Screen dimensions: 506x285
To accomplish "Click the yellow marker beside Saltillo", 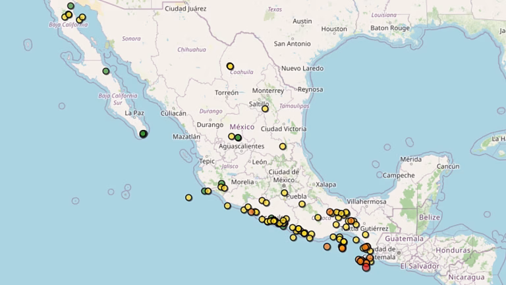I will click(265, 109).
